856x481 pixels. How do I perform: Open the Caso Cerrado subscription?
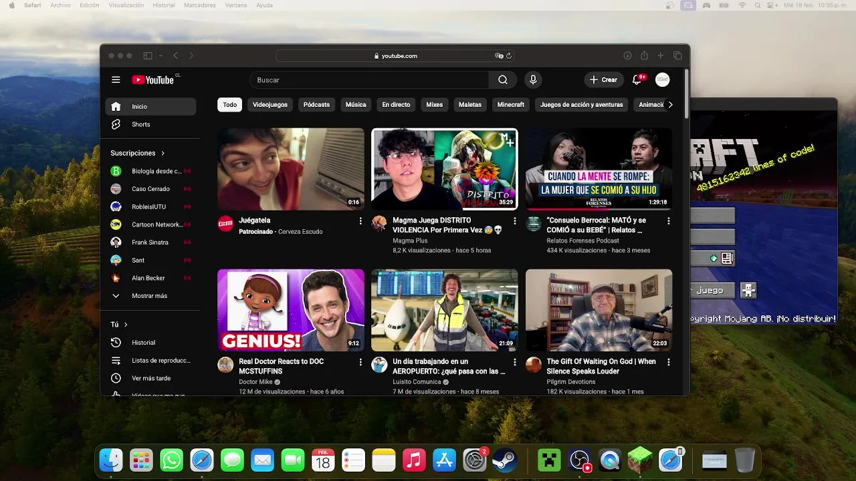click(x=150, y=189)
